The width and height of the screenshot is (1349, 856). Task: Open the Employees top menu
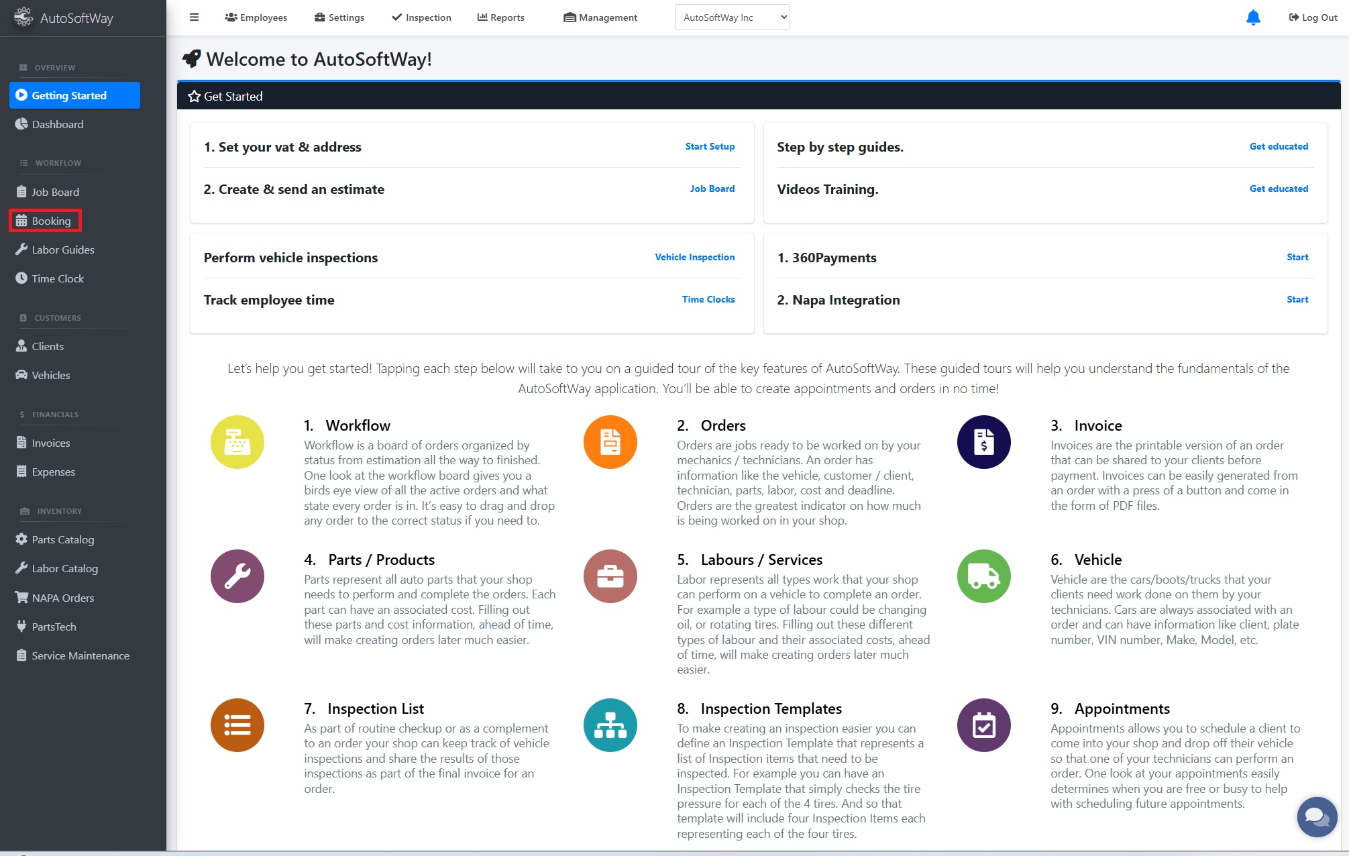[256, 17]
